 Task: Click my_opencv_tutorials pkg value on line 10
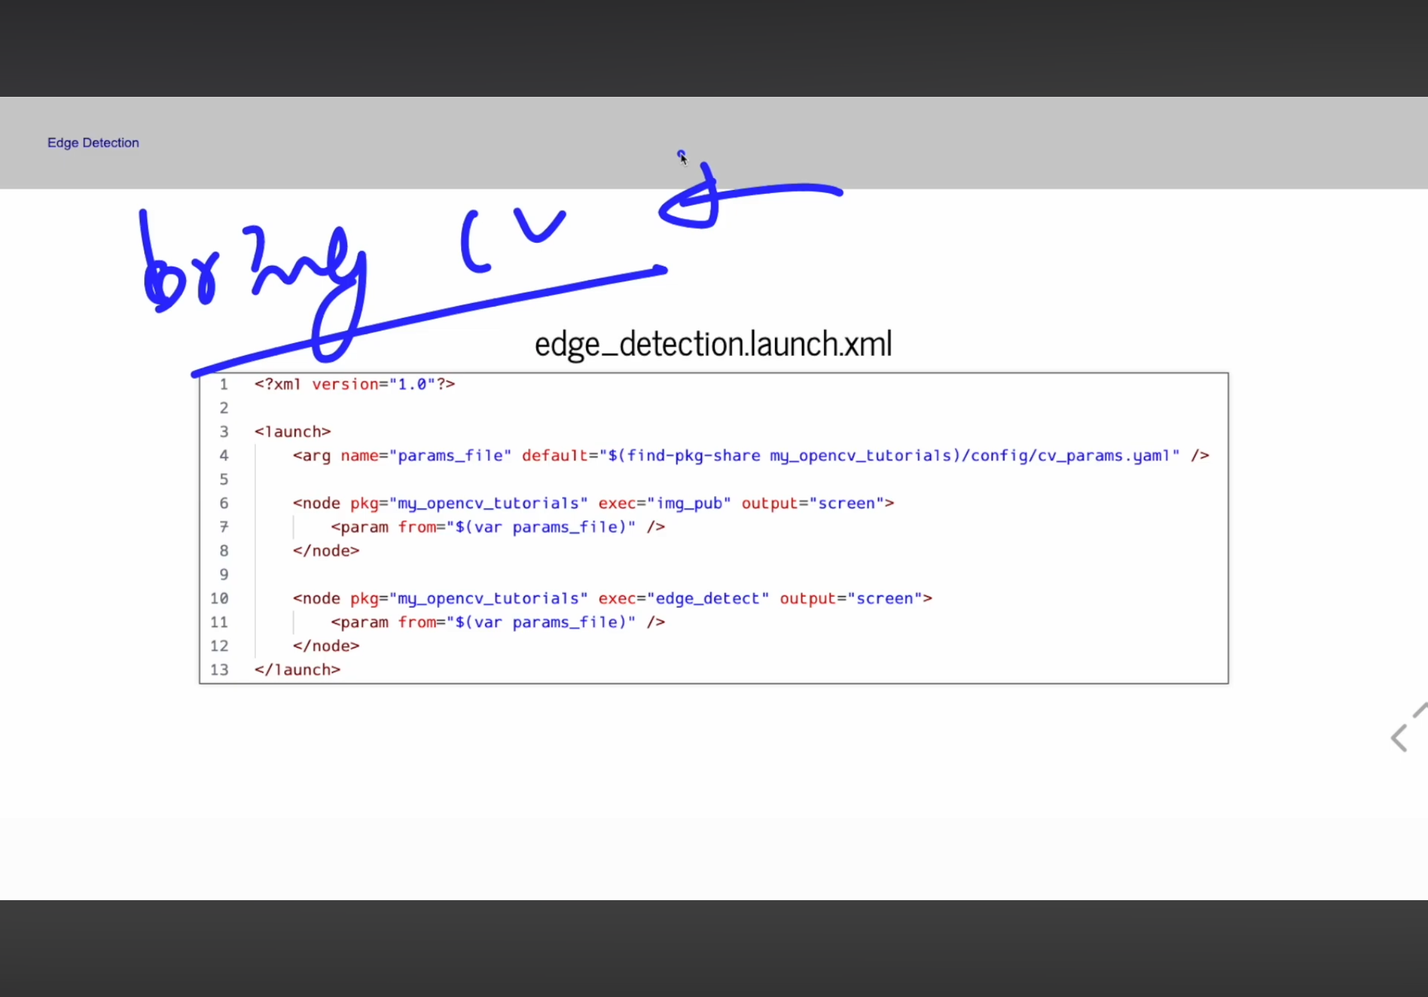(x=487, y=598)
